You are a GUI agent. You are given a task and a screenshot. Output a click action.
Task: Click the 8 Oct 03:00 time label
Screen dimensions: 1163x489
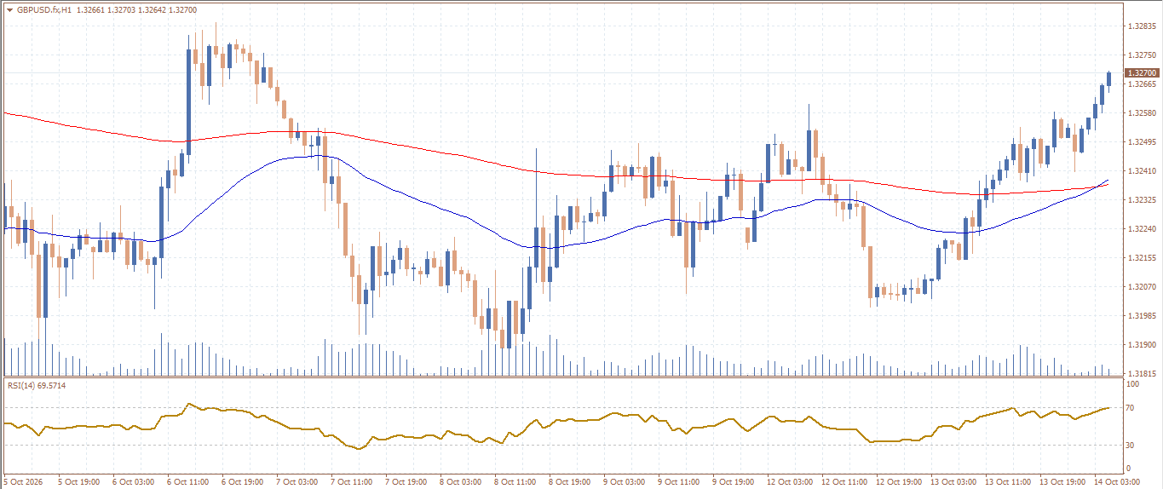pos(461,482)
